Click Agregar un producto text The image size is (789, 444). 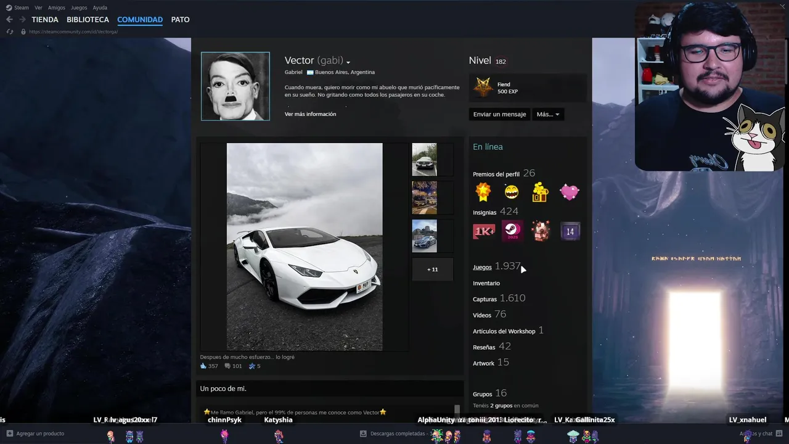[x=40, y=434]
